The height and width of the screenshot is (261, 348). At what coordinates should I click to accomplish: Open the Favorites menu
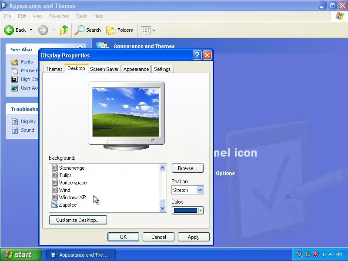coord(59,16)
